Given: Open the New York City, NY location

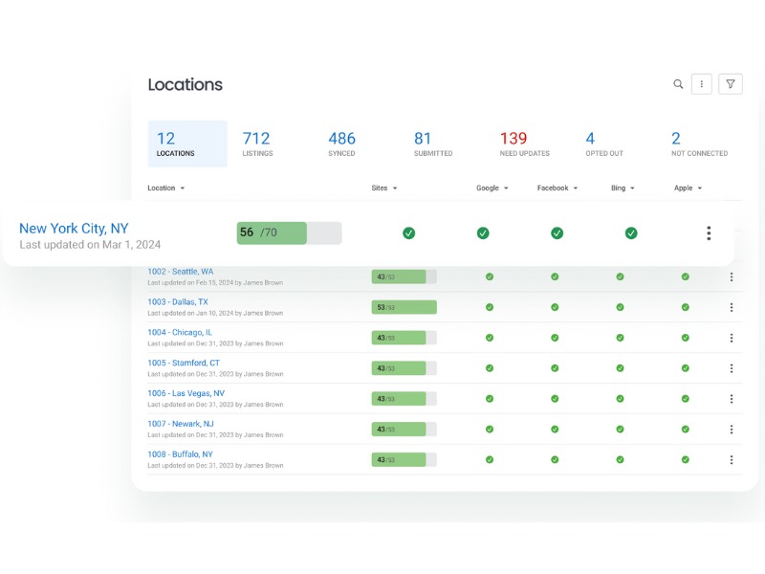Looking at the screenshot, I should pyautogui.click(x=73, y=228).
